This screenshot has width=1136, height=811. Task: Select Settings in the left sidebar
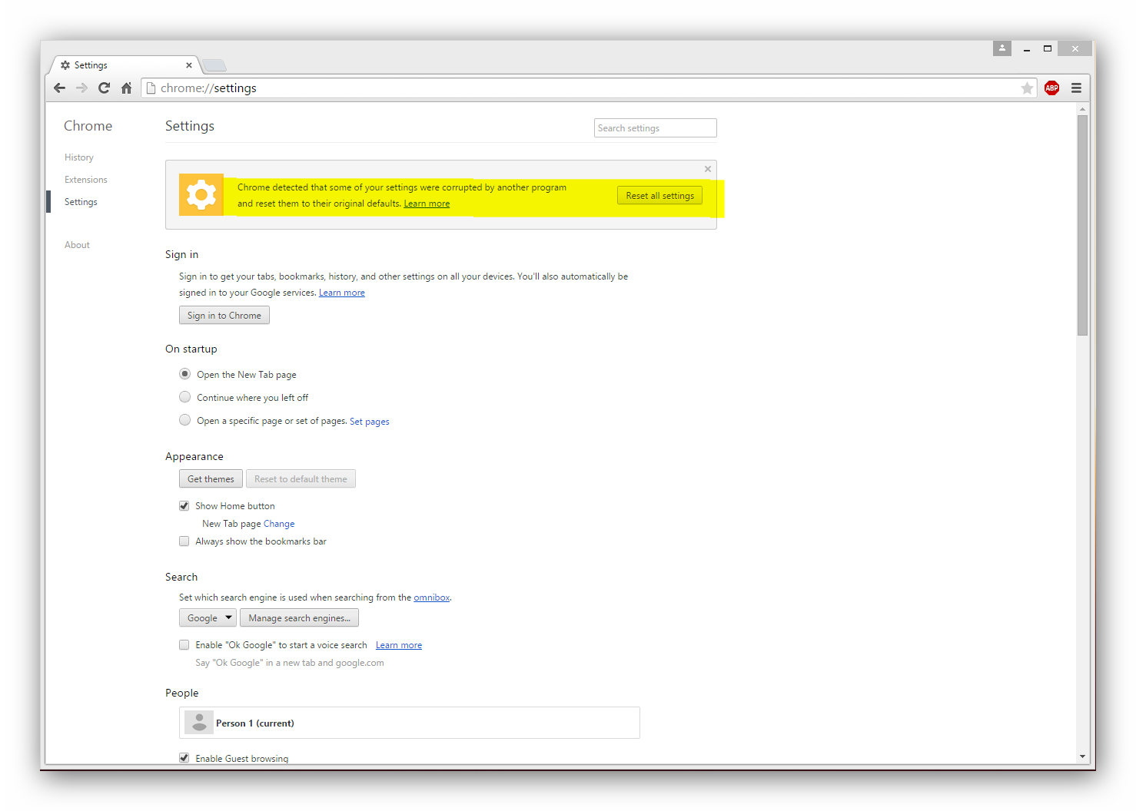pos(81,202)
